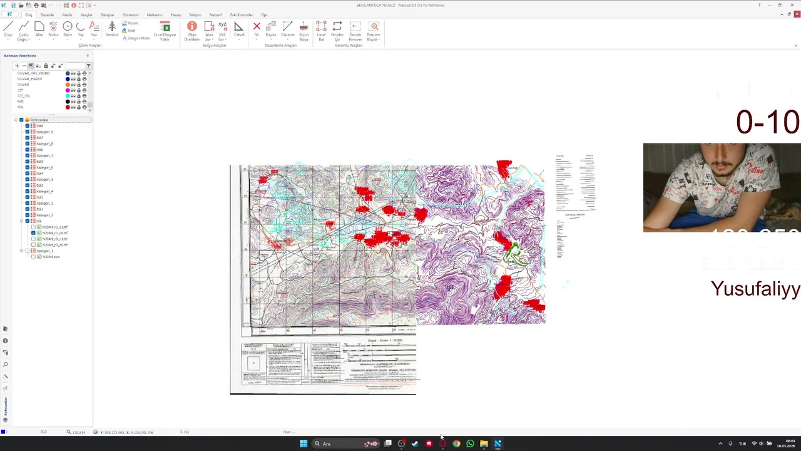
Task: Open Excel Dosyası Yükle tool
Action: [165, 31]
